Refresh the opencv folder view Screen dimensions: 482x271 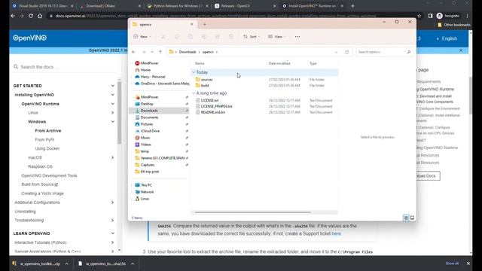pyautogui.click(x=346, y=52)
